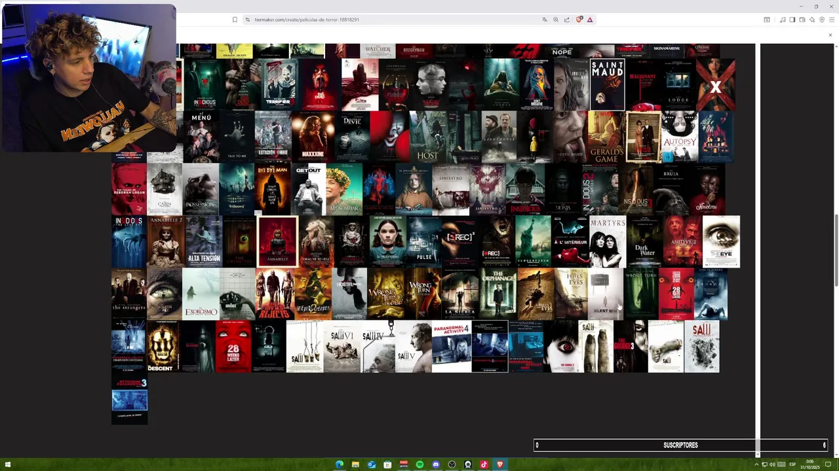Open Brave Shields lion icon
The width and height of the screenshot is (839, 471).
tap(579, 20)
